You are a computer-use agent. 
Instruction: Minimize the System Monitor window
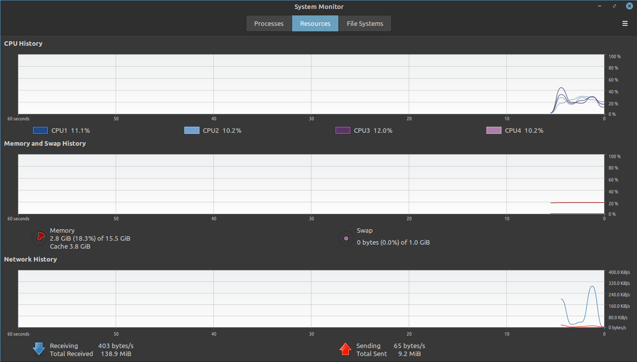click(x=601, y=6)
